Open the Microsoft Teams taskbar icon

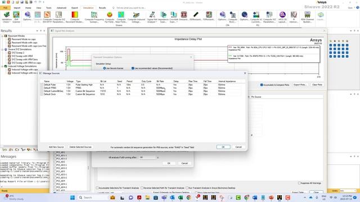pyautogui.click(x=164, y=198)
